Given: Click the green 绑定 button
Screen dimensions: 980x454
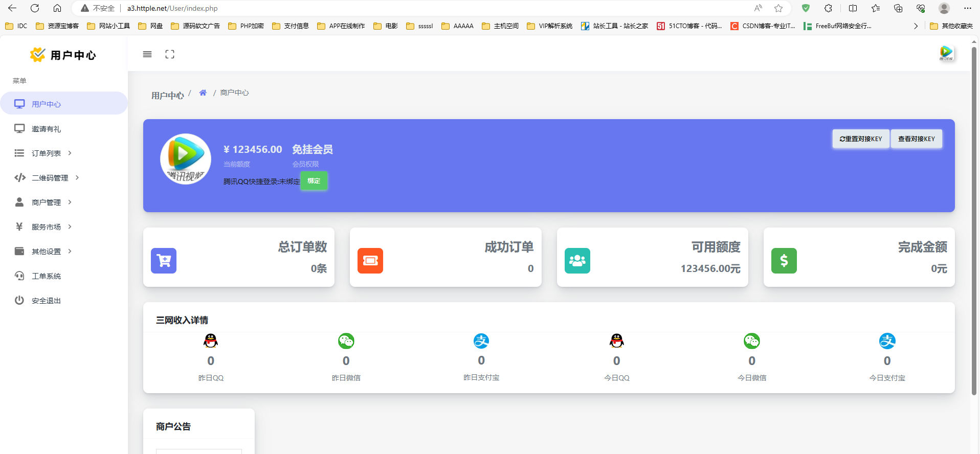Looking at the screenshot, I should click(x=314, y=181).
